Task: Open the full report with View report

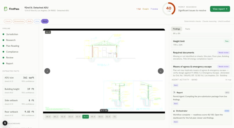Action: (x=220, y=9)
